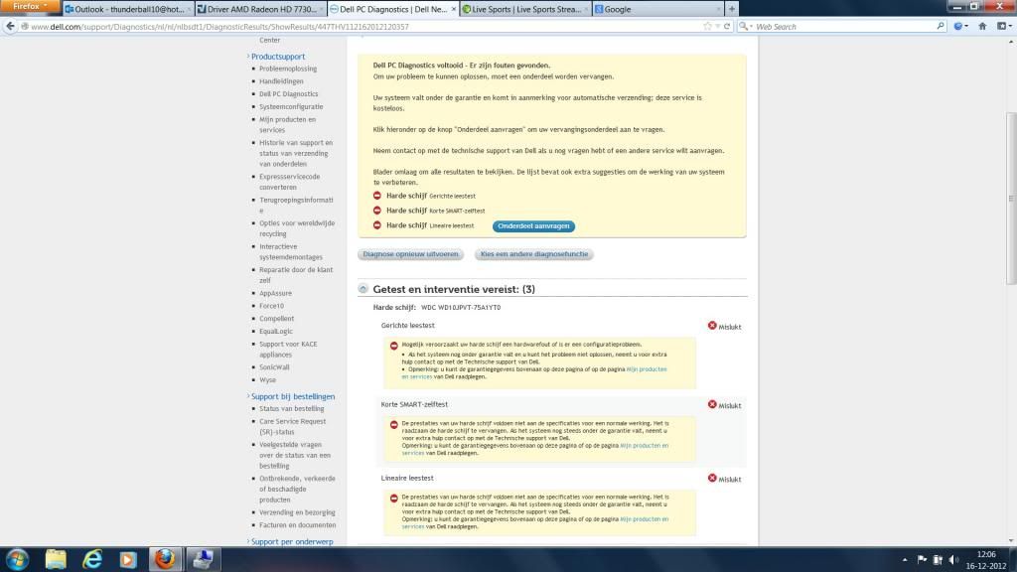Click the 'Onderdeel aanvragen' button
This screenshot has width=1017, height=572.
[x=533, y=226]
